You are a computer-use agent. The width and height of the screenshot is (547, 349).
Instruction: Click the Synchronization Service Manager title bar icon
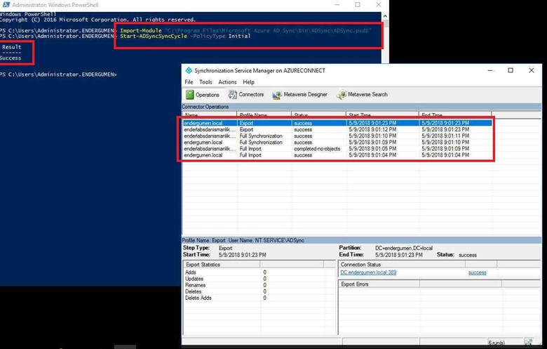point(188,70)
